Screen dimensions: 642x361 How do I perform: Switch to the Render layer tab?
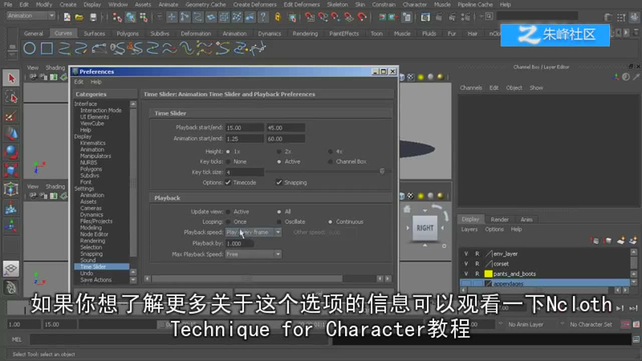click(x=500, y=219)
